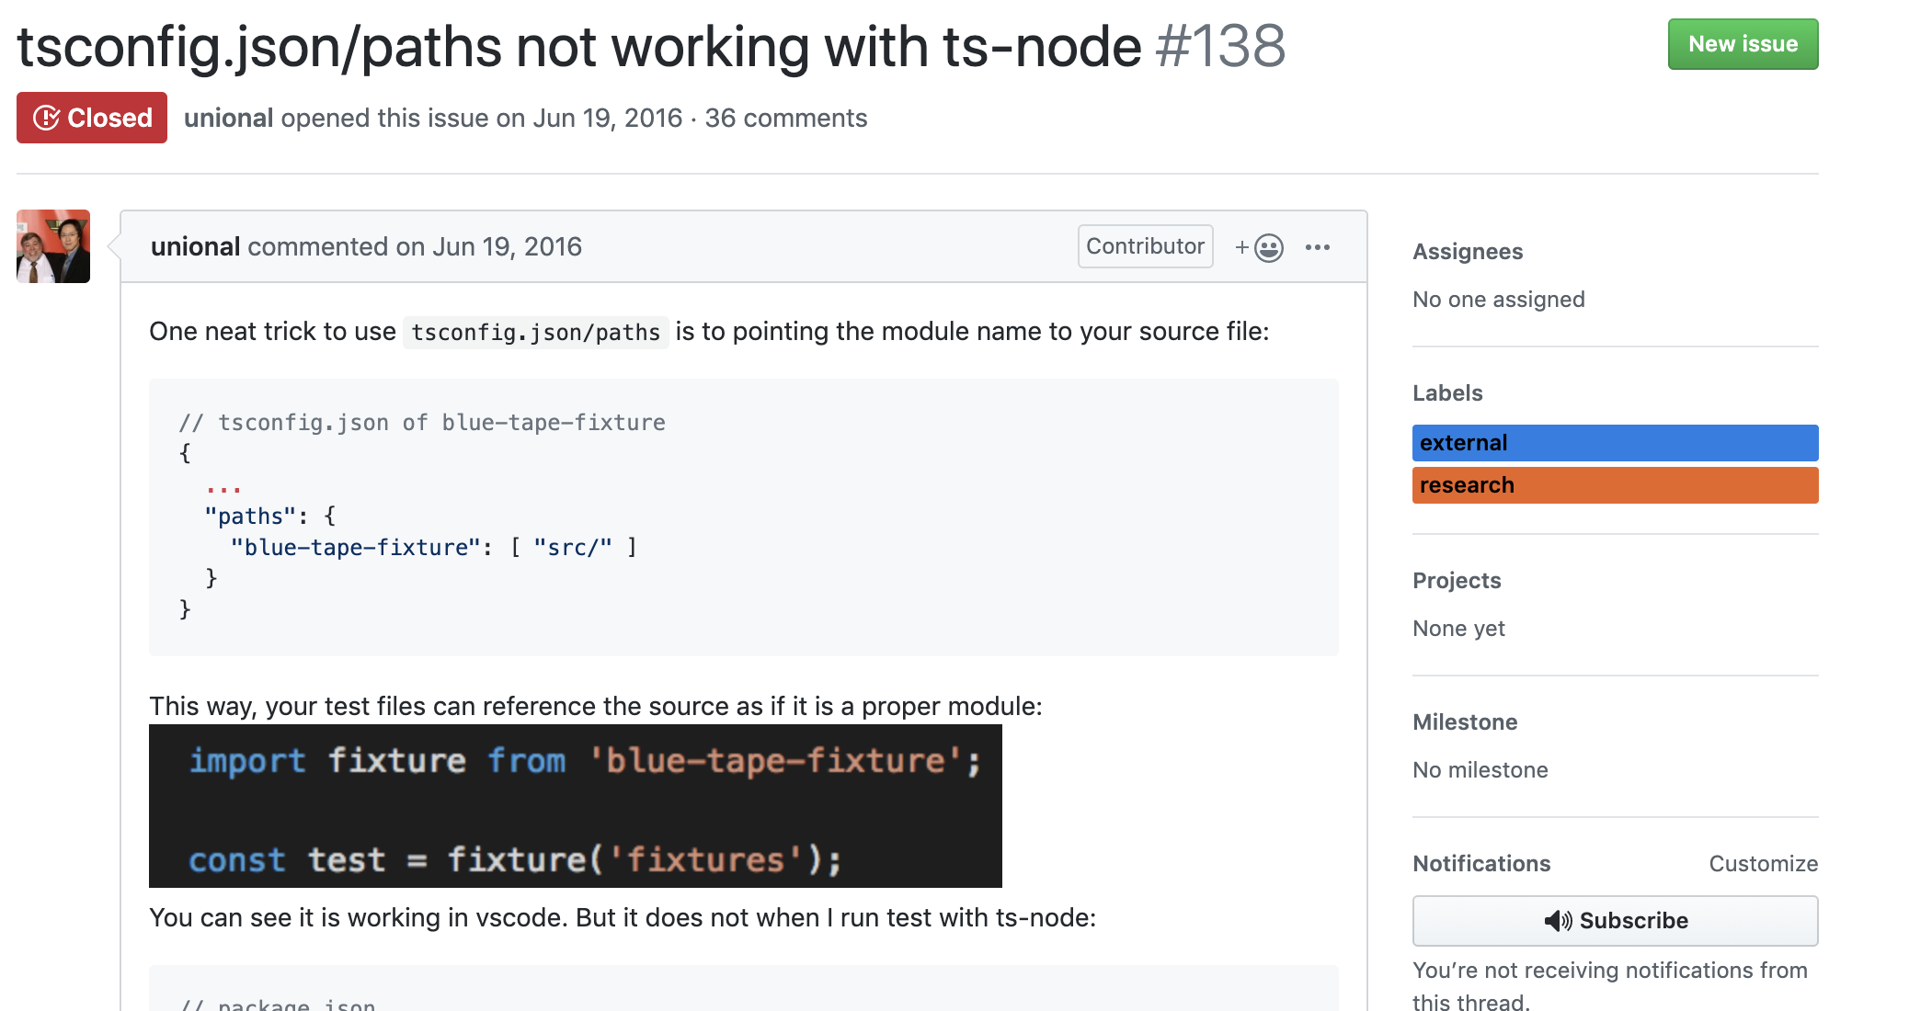Click the Assignees sidebar heading
The height and width of the screenshot is (1011, 1909).
tap(1467, 252)
